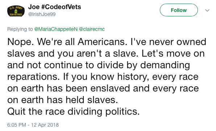216x131 pixels.
Task: Click the yellow 'U.S. ARMY' avatar text
Action: [16, 8]
